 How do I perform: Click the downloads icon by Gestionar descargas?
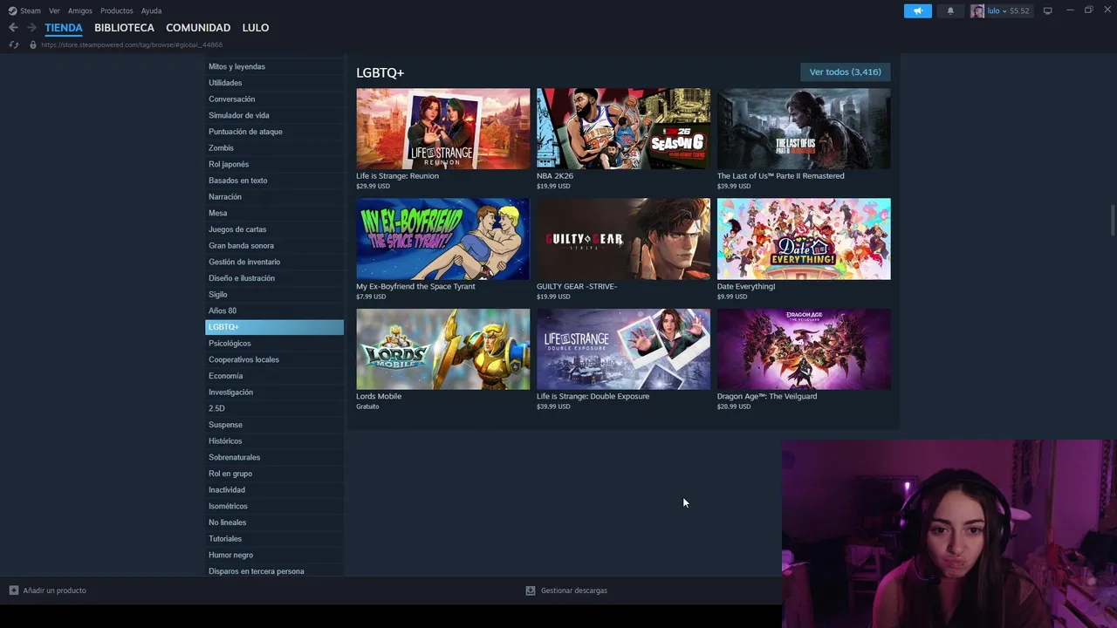(530, 590)
